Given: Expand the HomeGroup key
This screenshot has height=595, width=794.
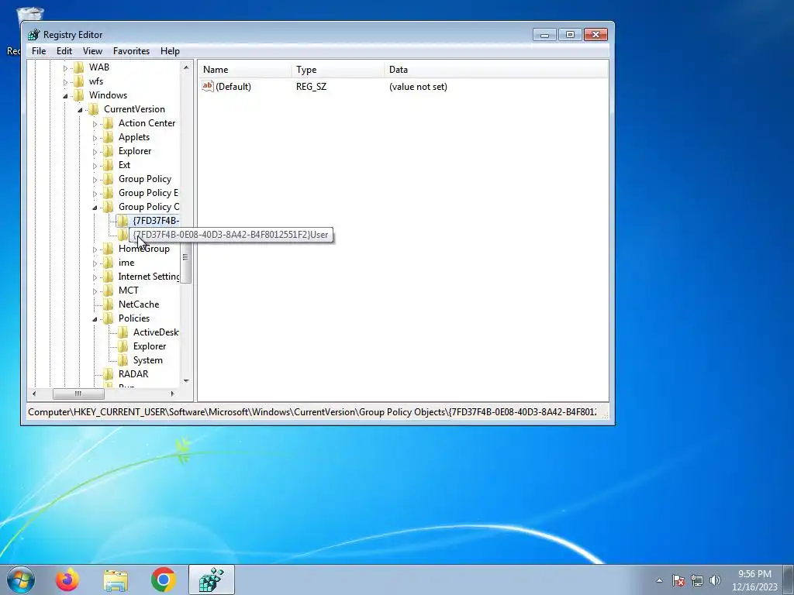Looking at the screenshot, I should (95, 249).
